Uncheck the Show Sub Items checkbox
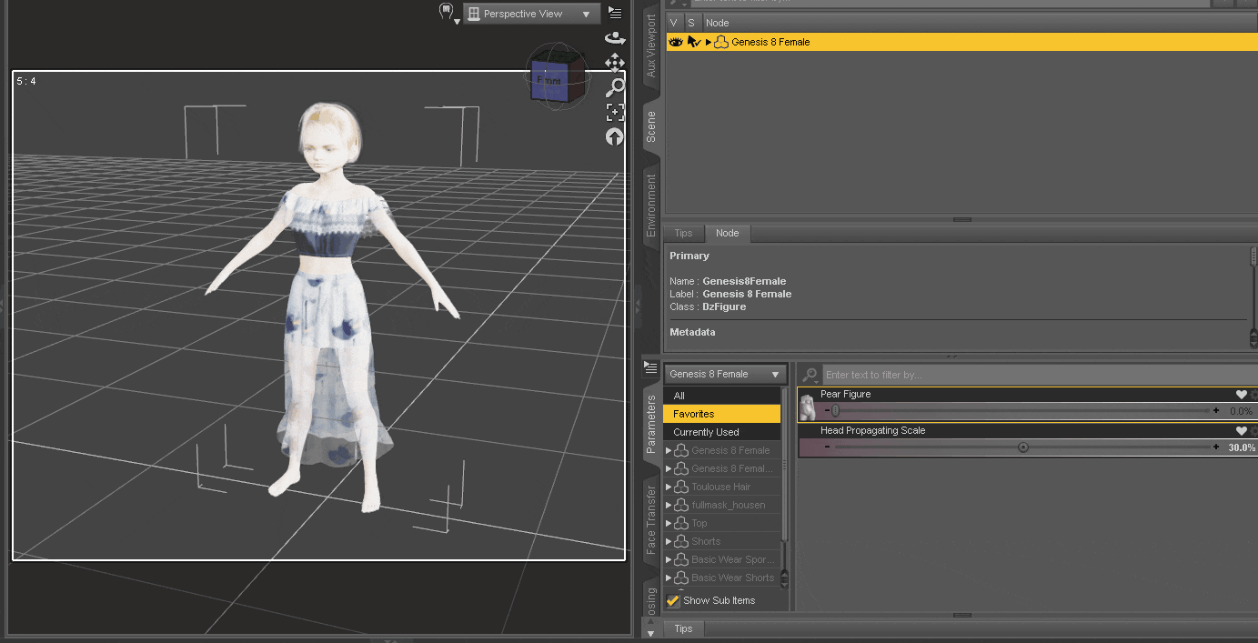This screenshot has height=643, width=1258. pos(673,600)
